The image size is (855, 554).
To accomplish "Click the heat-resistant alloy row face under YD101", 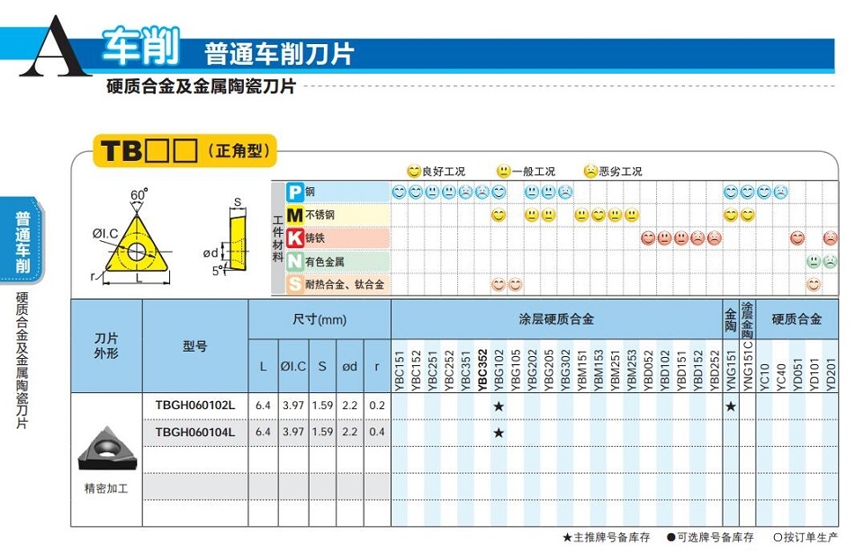I will [x=814, y=284].
